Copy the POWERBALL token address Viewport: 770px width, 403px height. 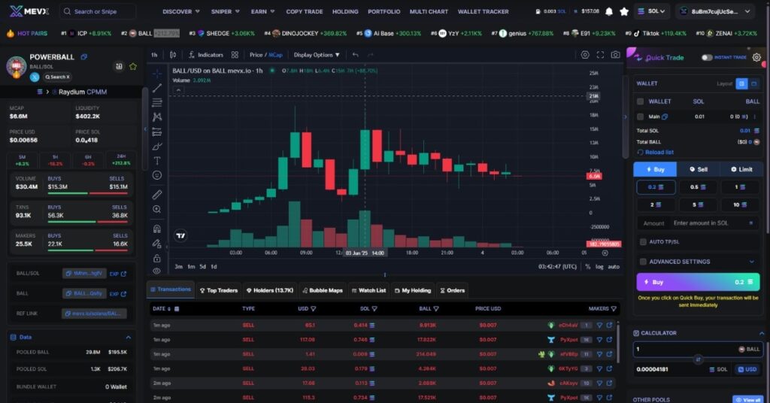pyautogui.click(x=84, y=57)
